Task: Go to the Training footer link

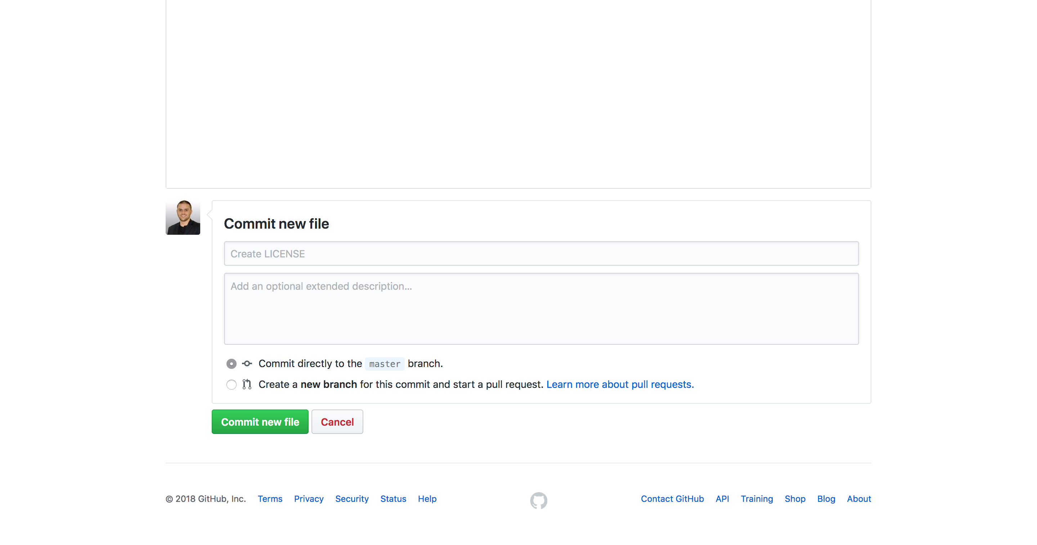Action: point(757,499)
